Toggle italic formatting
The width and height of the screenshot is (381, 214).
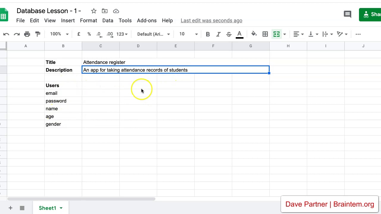(218, 34)
